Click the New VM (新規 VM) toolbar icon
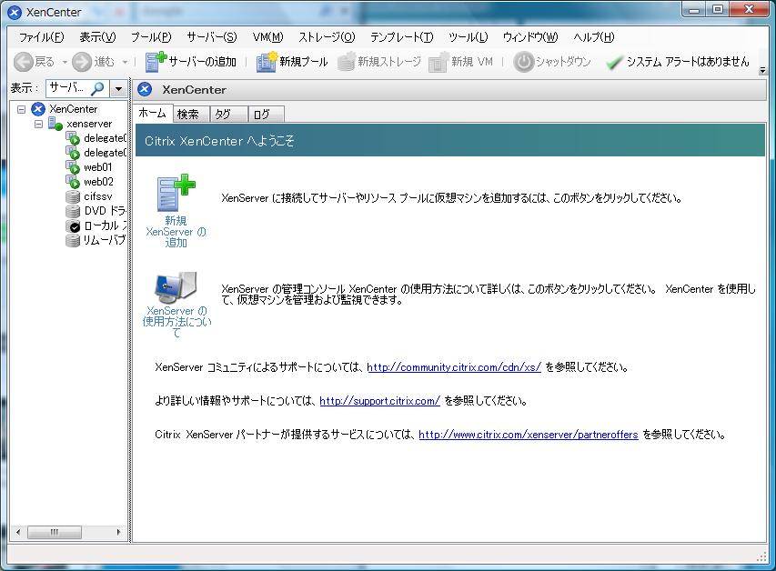776x571 pixels. click(x=439, y=62)
